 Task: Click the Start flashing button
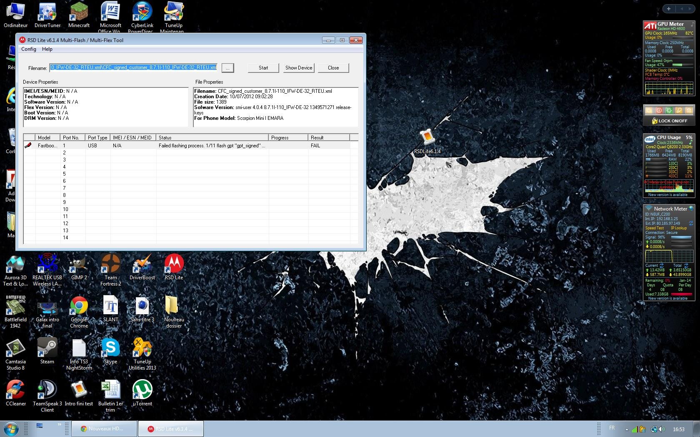[263, 68]
